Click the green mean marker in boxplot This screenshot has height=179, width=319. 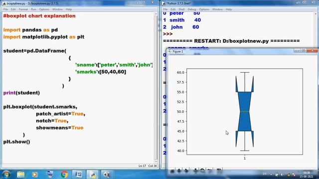click(x=245, y=112)
